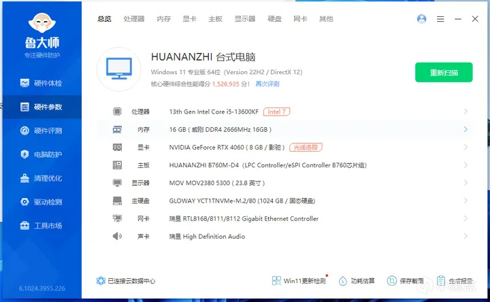The width and height of the screenshot is (490, 302).
Task: Click the Intel 7 badge
Action: (x=276, y=112)
